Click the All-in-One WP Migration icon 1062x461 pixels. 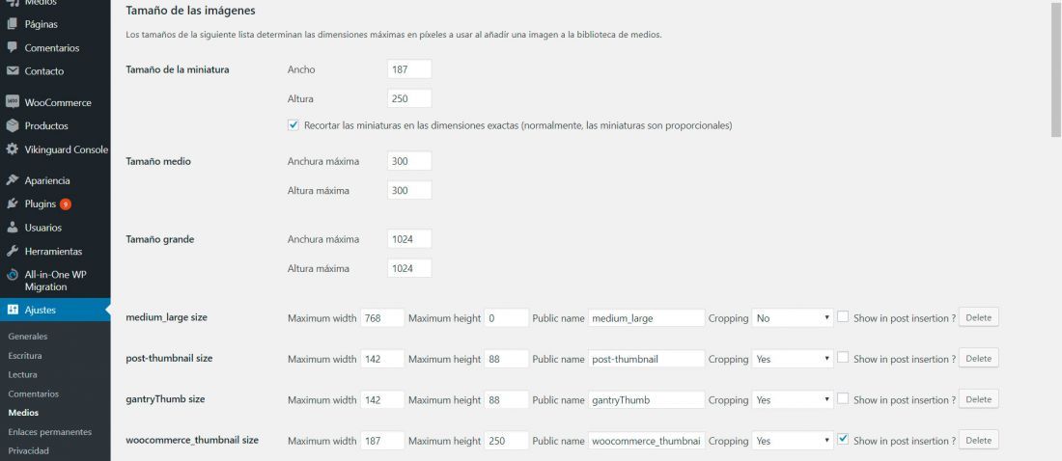(x=13, y=275)
